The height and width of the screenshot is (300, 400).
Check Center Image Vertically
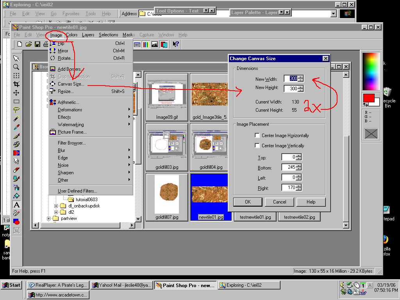coord(257,146)
